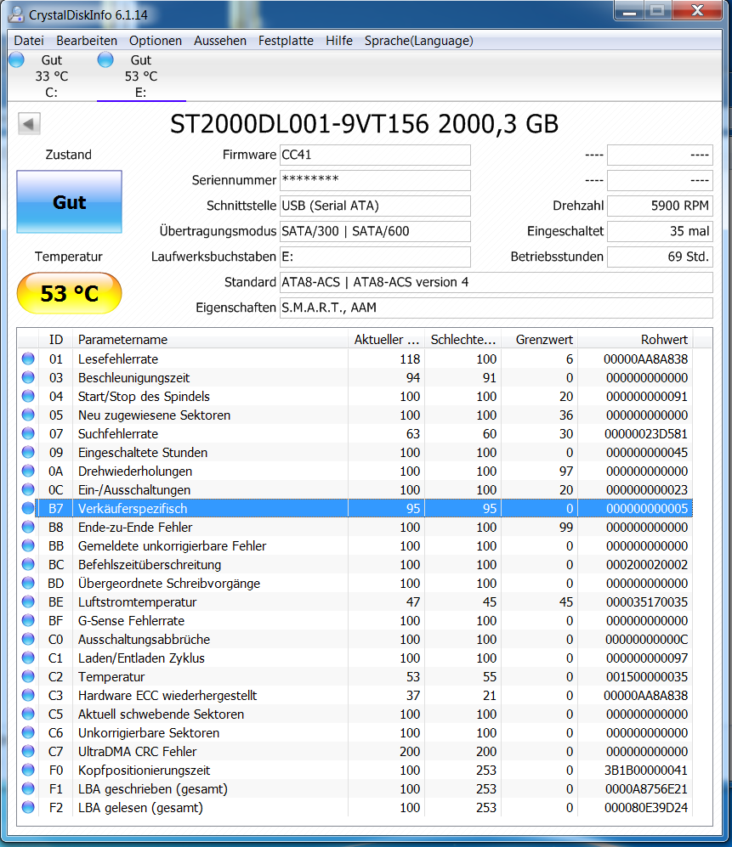The height and width of the screenshot is (847, 732).
Task: Click status dot for G-Sense Fehlerrate
Action: tap(28, 621)
